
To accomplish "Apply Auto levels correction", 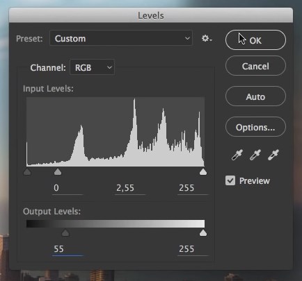I will pos(255,96).
